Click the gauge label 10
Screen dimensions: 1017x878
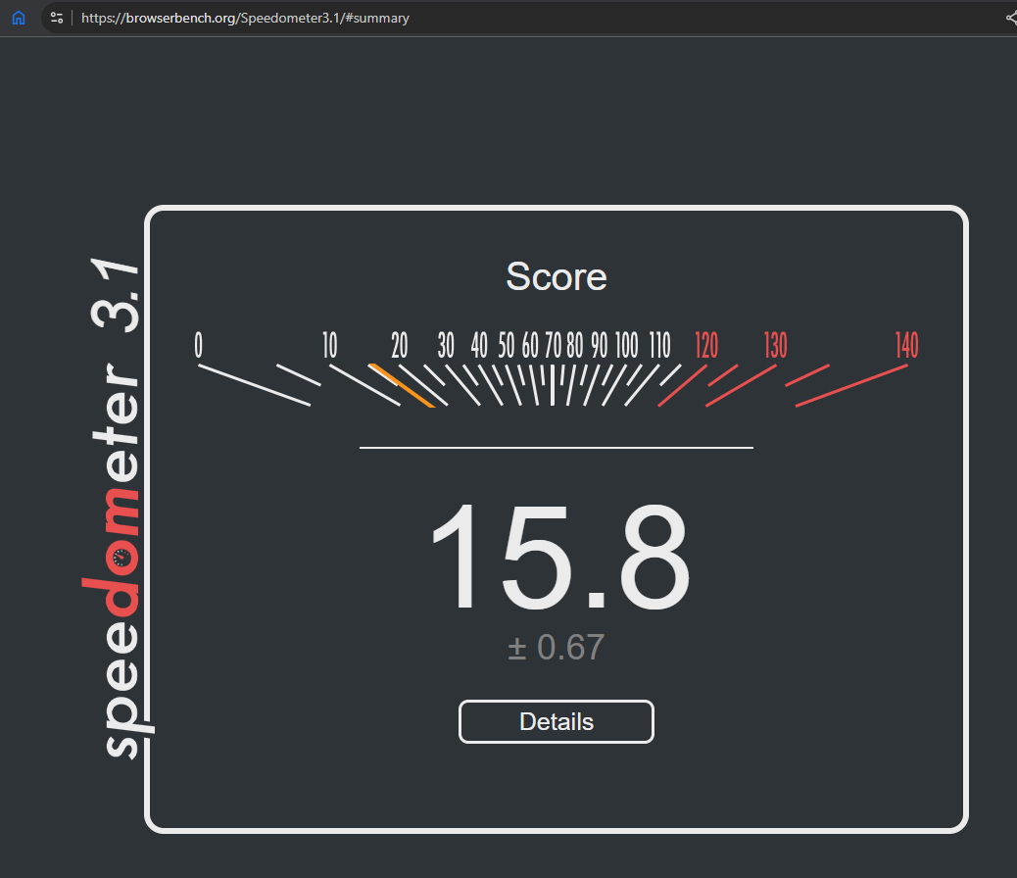pyautogui.click(x=330, y=345)
